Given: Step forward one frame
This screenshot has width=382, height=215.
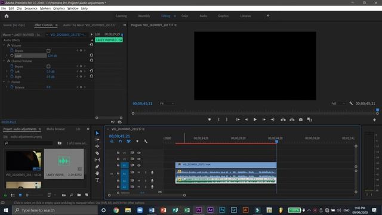Looking at the screenshot, I should tap(264, 119).
